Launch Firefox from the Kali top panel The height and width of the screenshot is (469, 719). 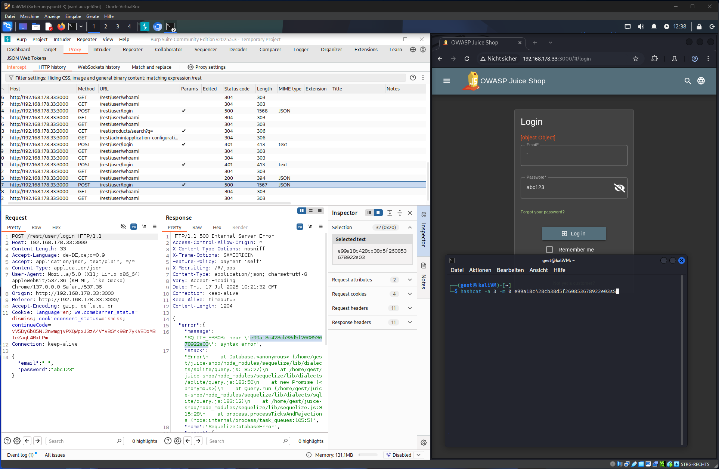tap(61, 27)
